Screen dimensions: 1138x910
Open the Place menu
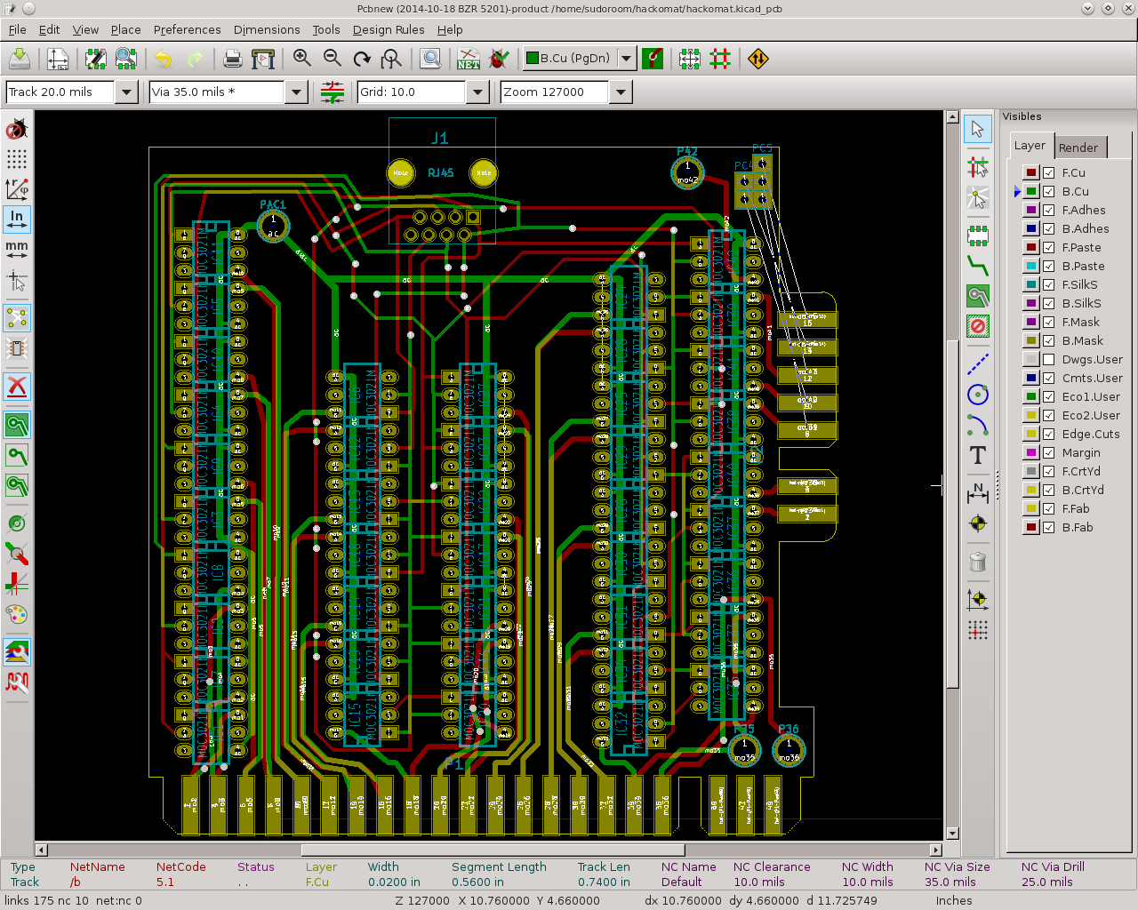point(125,29)
